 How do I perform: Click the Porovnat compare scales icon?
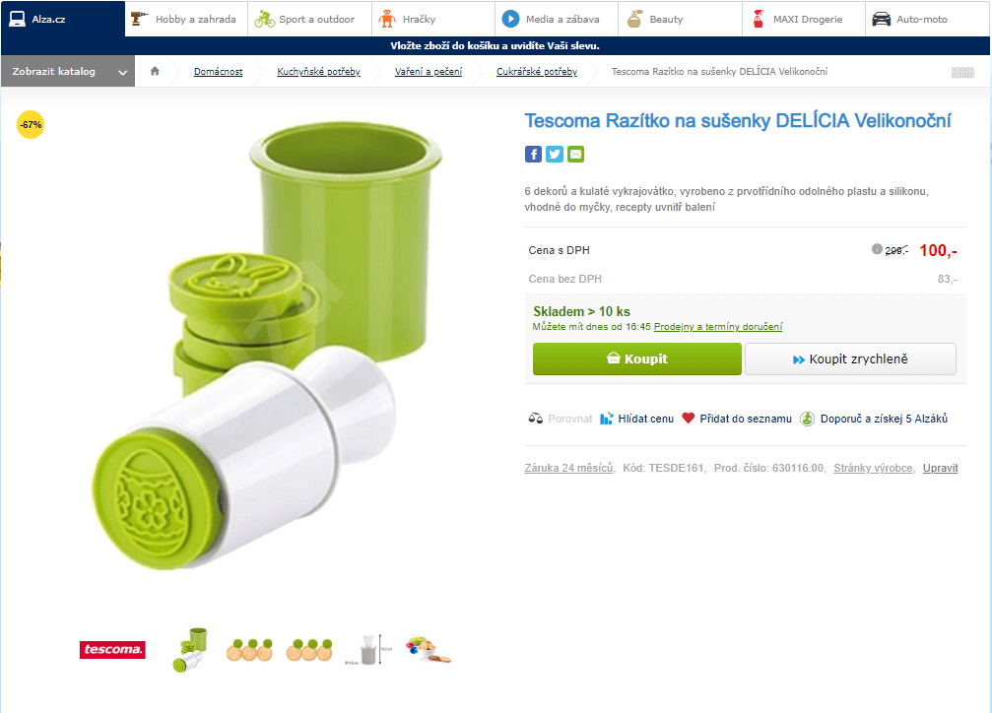536,419
